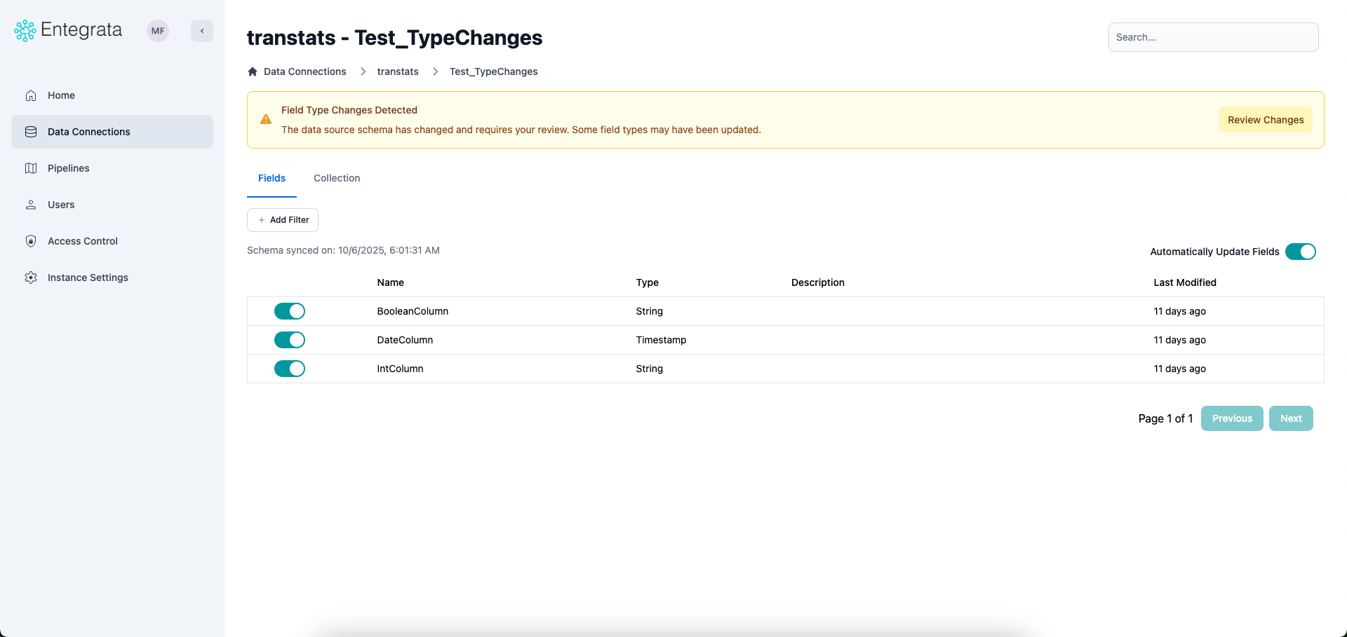The image size is (1347, 637).
Task: Click the home icon in the breadcrumb
Action: [x=252, y=71]
